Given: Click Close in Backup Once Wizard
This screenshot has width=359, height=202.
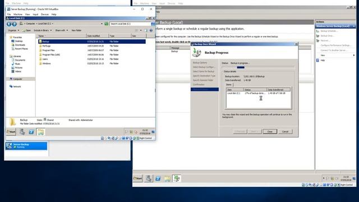Looking at the screenshot, I should pyautogui.click(x=270, y=131).
